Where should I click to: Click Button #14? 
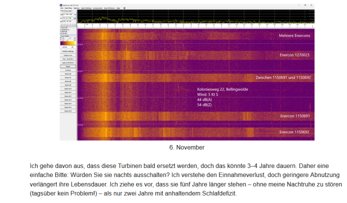(68, 103)
